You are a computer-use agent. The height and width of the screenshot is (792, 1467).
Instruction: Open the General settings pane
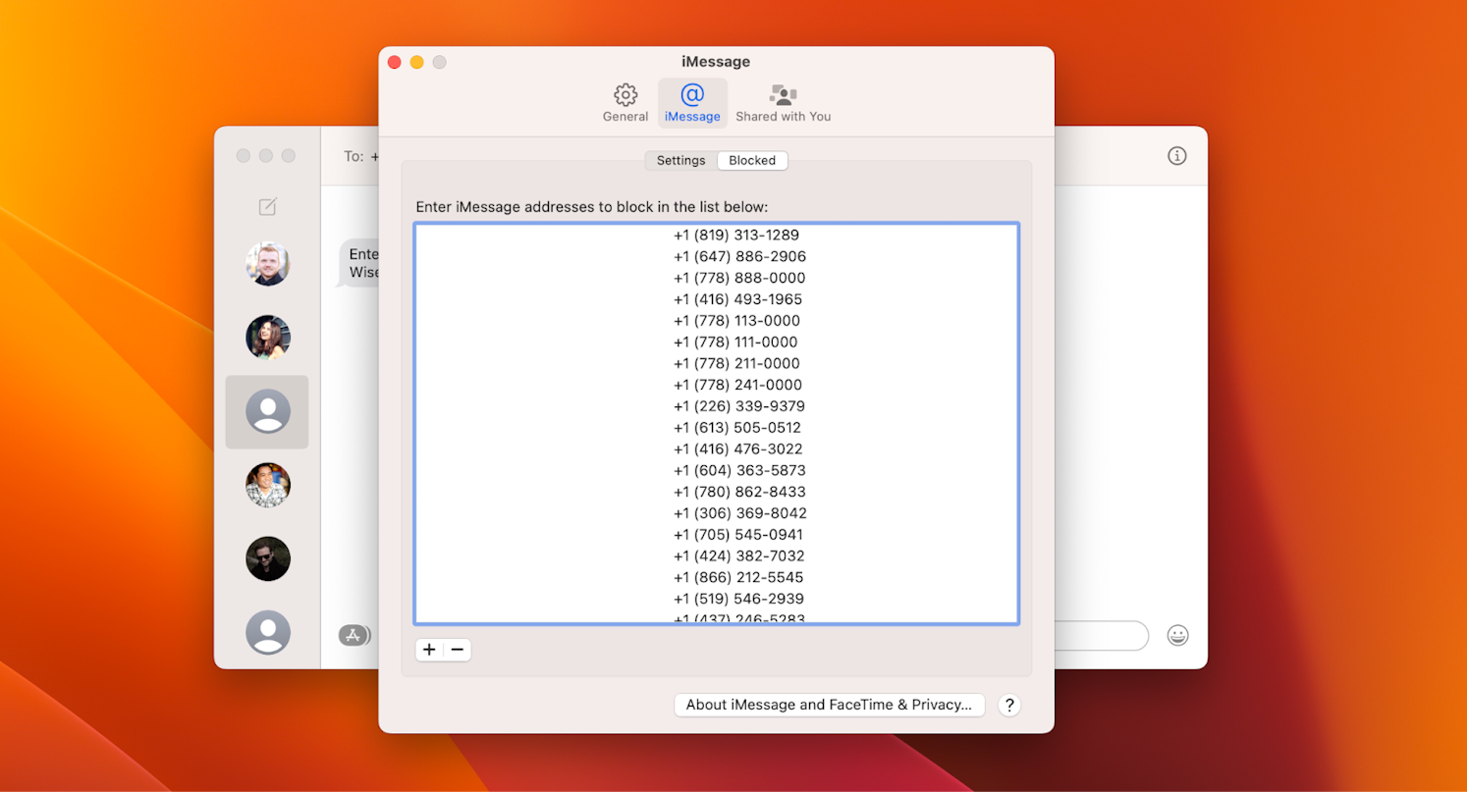(x=625, y=102)
